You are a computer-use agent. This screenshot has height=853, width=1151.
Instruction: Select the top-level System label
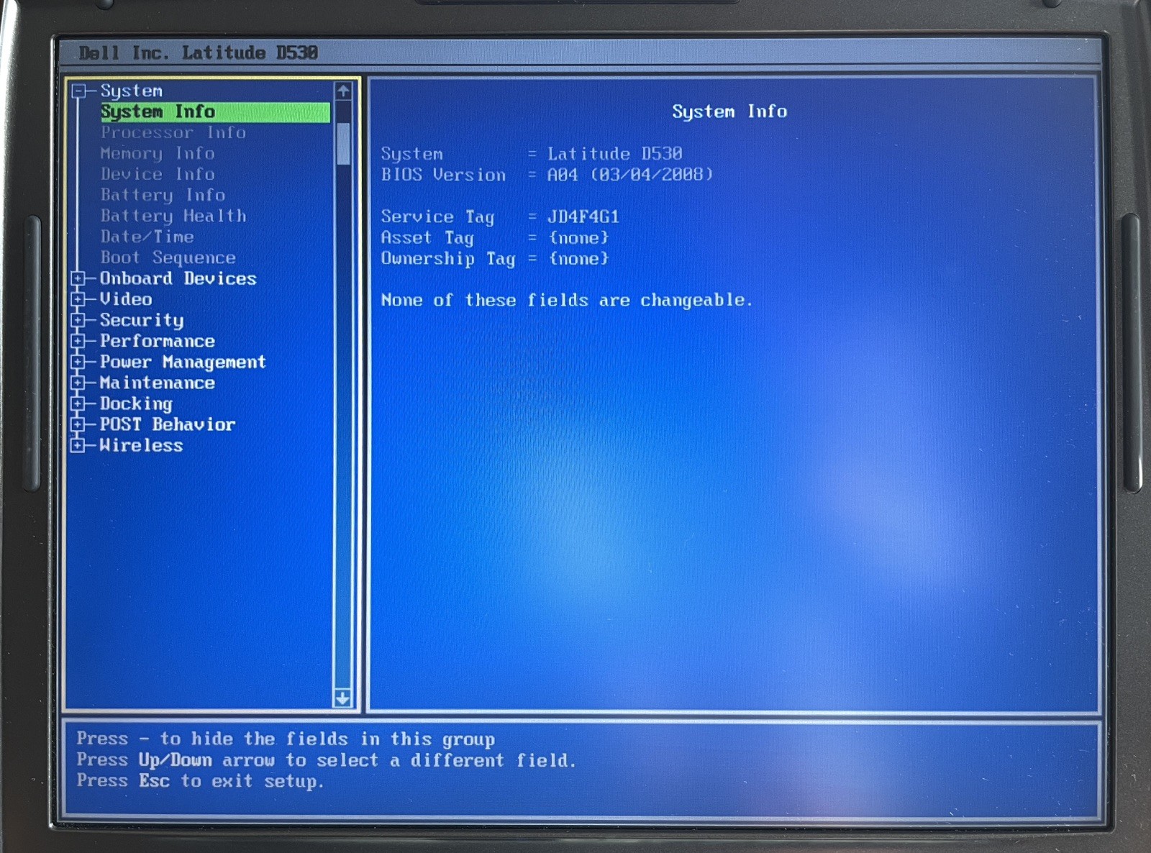click(132, 91)
